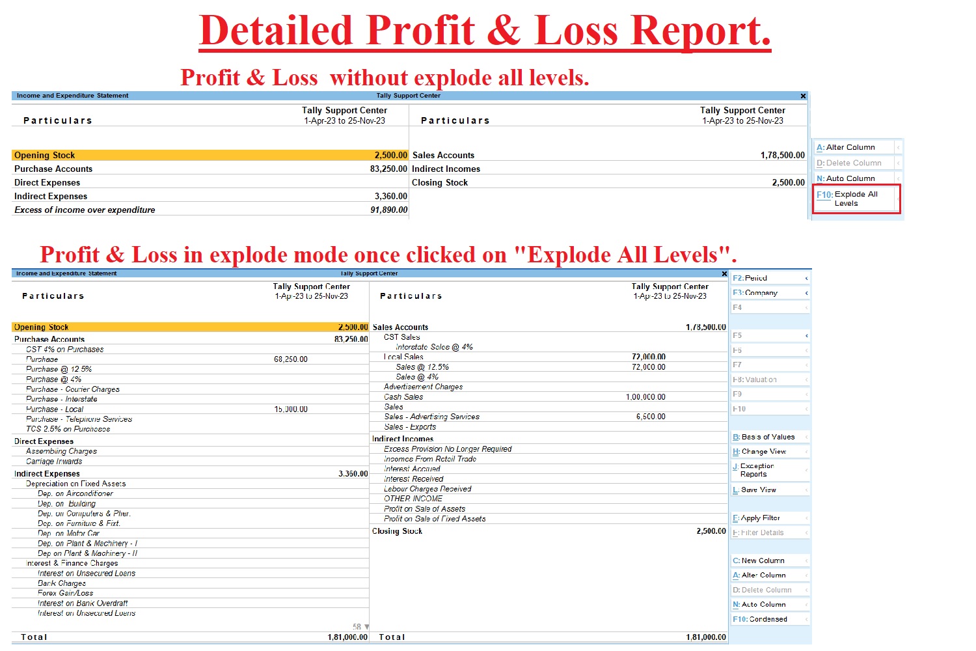Click the arrow next to New Column
976x651 pixels.
point(806,561)
